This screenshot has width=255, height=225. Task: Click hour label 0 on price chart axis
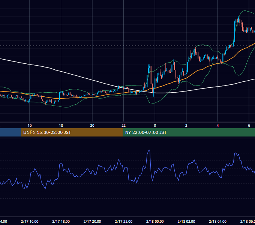click(x=155, y=126)
